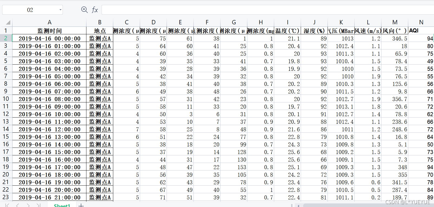Screen dimensions: 434x207
Task: Click the 风向(°) header cell
Action: [395, 31]
